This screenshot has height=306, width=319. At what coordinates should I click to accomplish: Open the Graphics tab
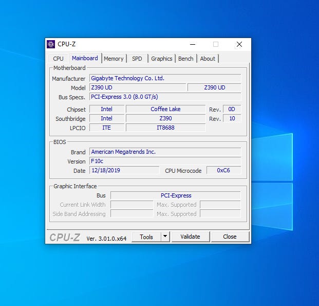click(162, 59)
